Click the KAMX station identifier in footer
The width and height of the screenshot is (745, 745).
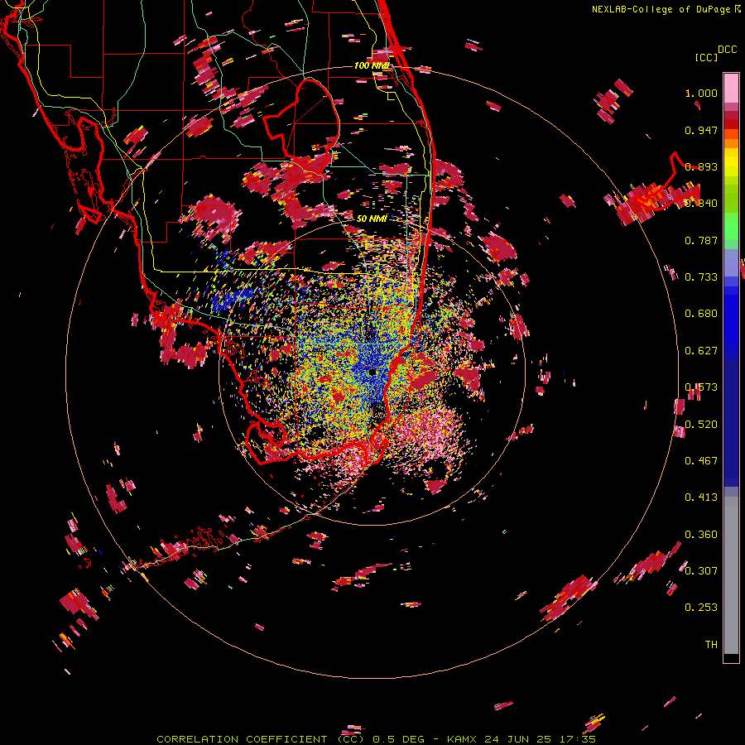461,739
